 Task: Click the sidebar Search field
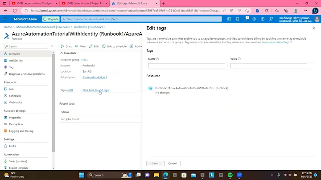[x=26, y=46]
